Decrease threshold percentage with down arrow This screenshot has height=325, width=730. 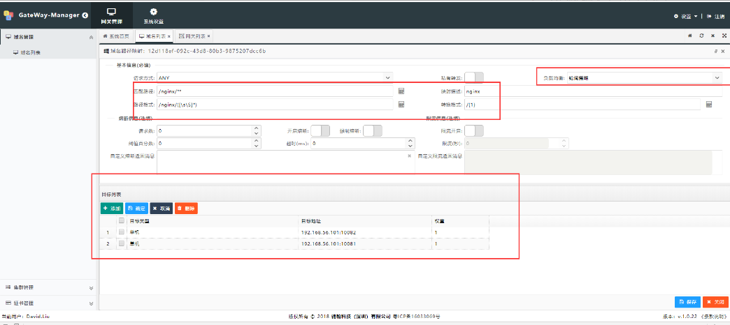click(x=256, y=146)
